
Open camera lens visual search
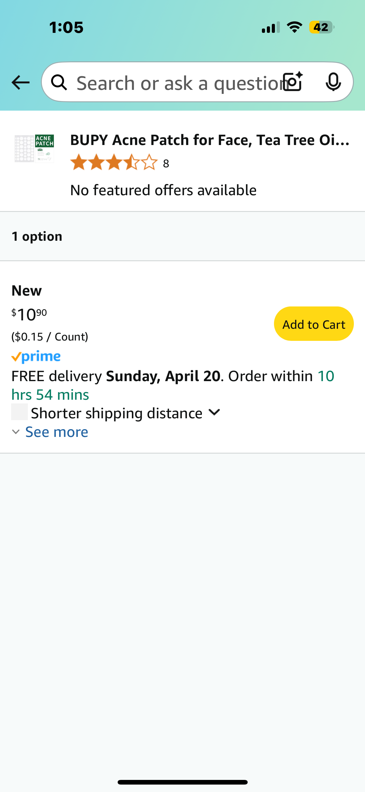coord(293,82)
